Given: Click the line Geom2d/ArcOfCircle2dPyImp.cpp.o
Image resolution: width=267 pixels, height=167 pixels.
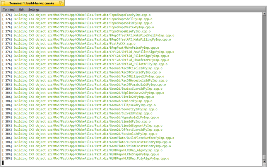Looking at the screenshot, I should (82, 68).
